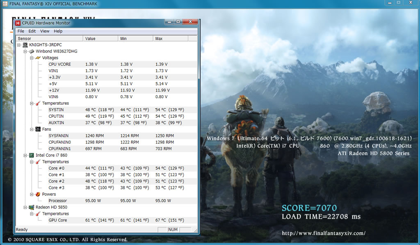Open the finalfantasyxiv.com URL in benchmark
420x245 pixels.
(324, 233)
